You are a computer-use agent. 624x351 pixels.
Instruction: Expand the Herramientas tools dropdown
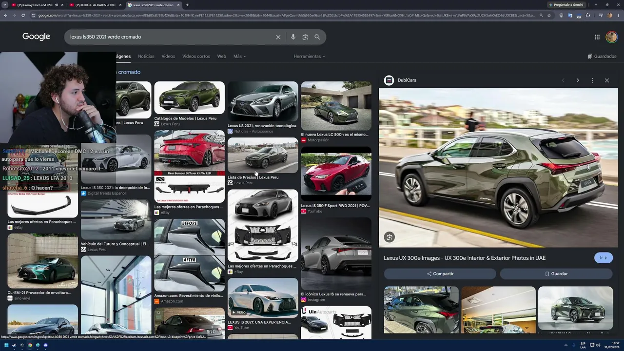pos(309,57)
